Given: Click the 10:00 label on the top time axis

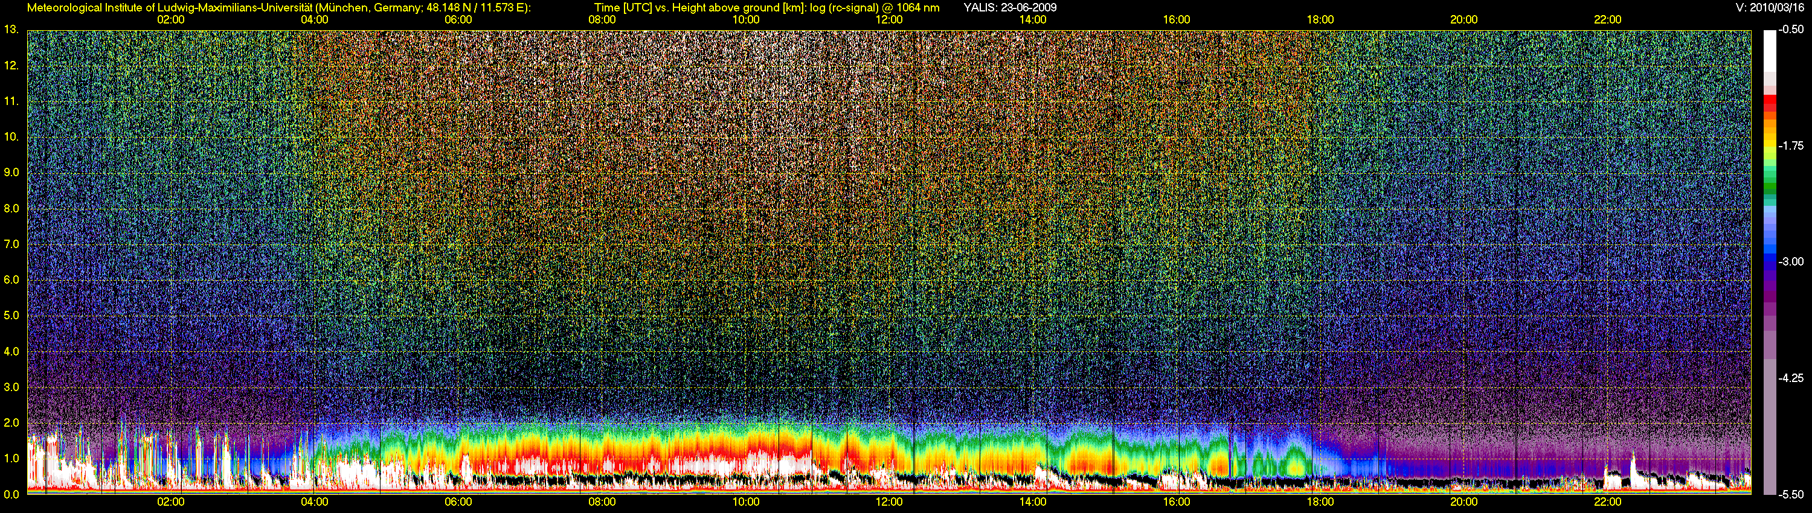Looking at the screenshot, I should [745, 20].
